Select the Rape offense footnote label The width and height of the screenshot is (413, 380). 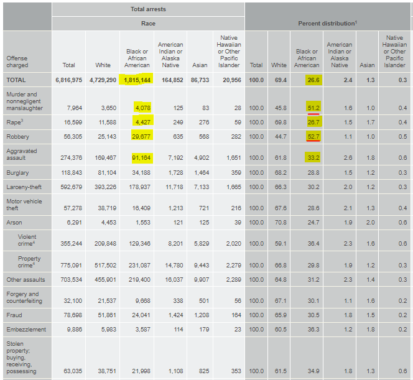pyautogui.click(x=14, y=122)
